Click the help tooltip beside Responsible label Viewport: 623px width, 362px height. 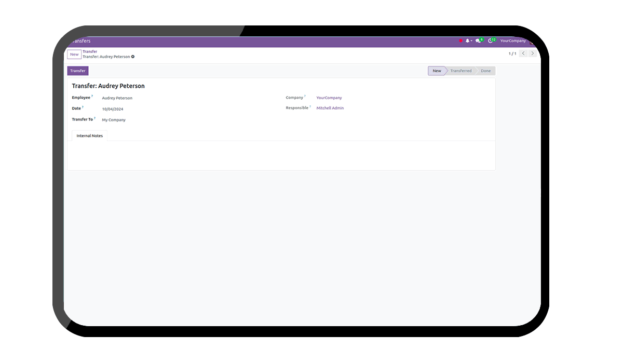(310, 107)
